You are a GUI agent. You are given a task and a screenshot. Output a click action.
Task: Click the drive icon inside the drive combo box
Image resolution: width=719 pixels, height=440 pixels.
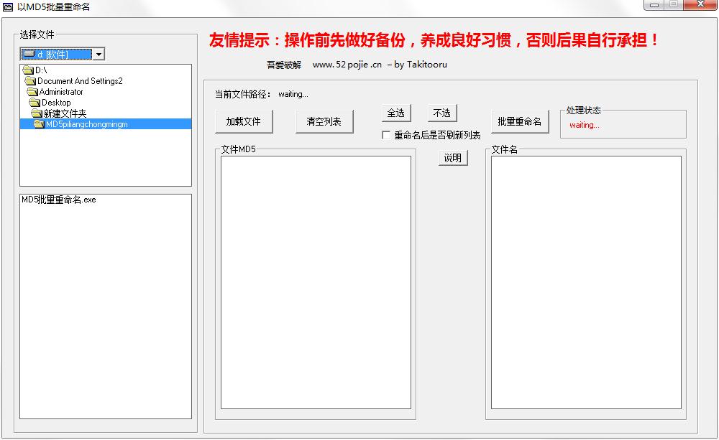click(30, 53)
